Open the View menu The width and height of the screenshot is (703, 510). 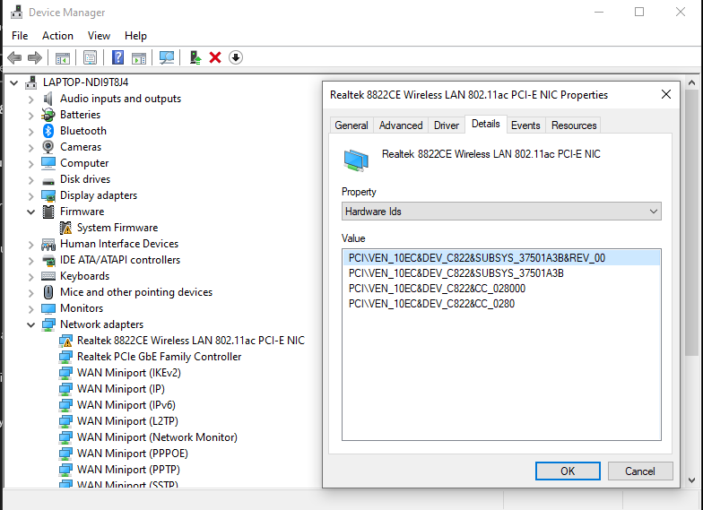(x=99, y=36)
